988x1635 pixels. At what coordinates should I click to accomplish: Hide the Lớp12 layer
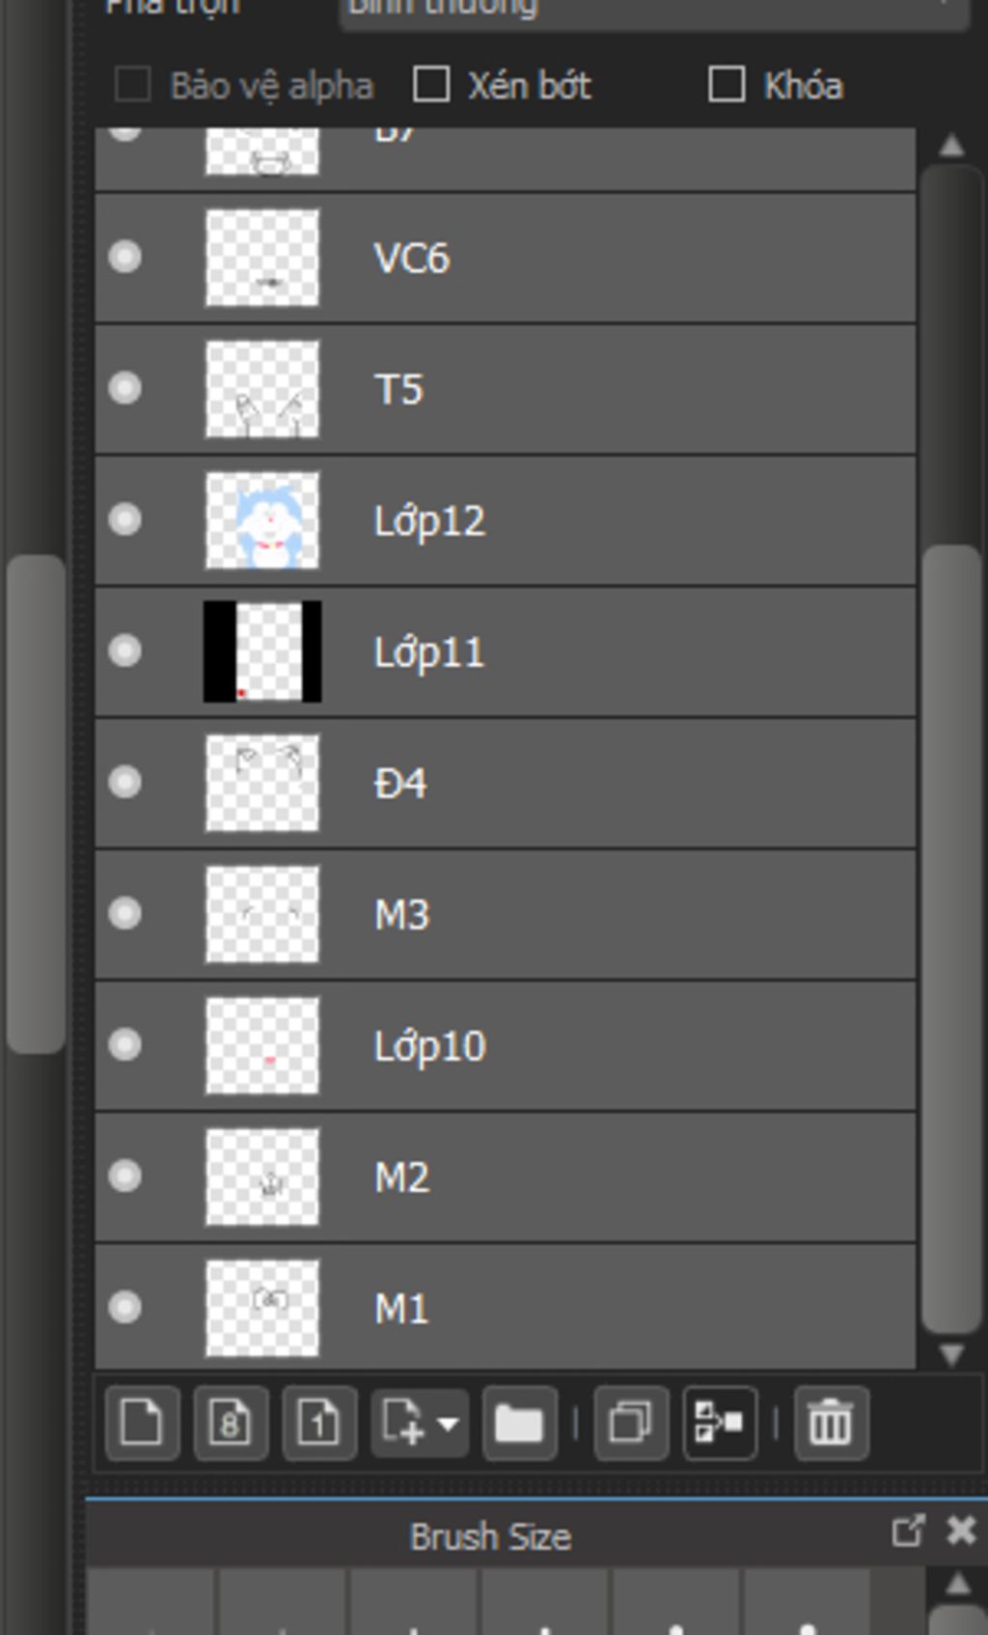click(124, 519)
